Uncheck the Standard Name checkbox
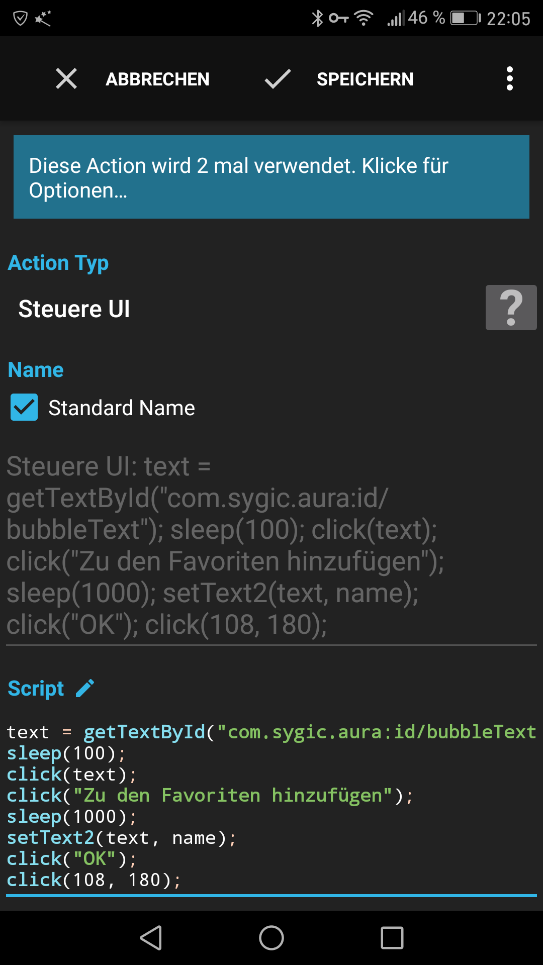 (x=24, y=408)
